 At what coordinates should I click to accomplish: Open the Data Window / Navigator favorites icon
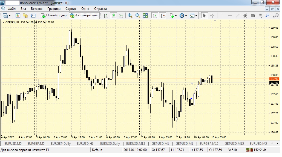coord(25,16)
